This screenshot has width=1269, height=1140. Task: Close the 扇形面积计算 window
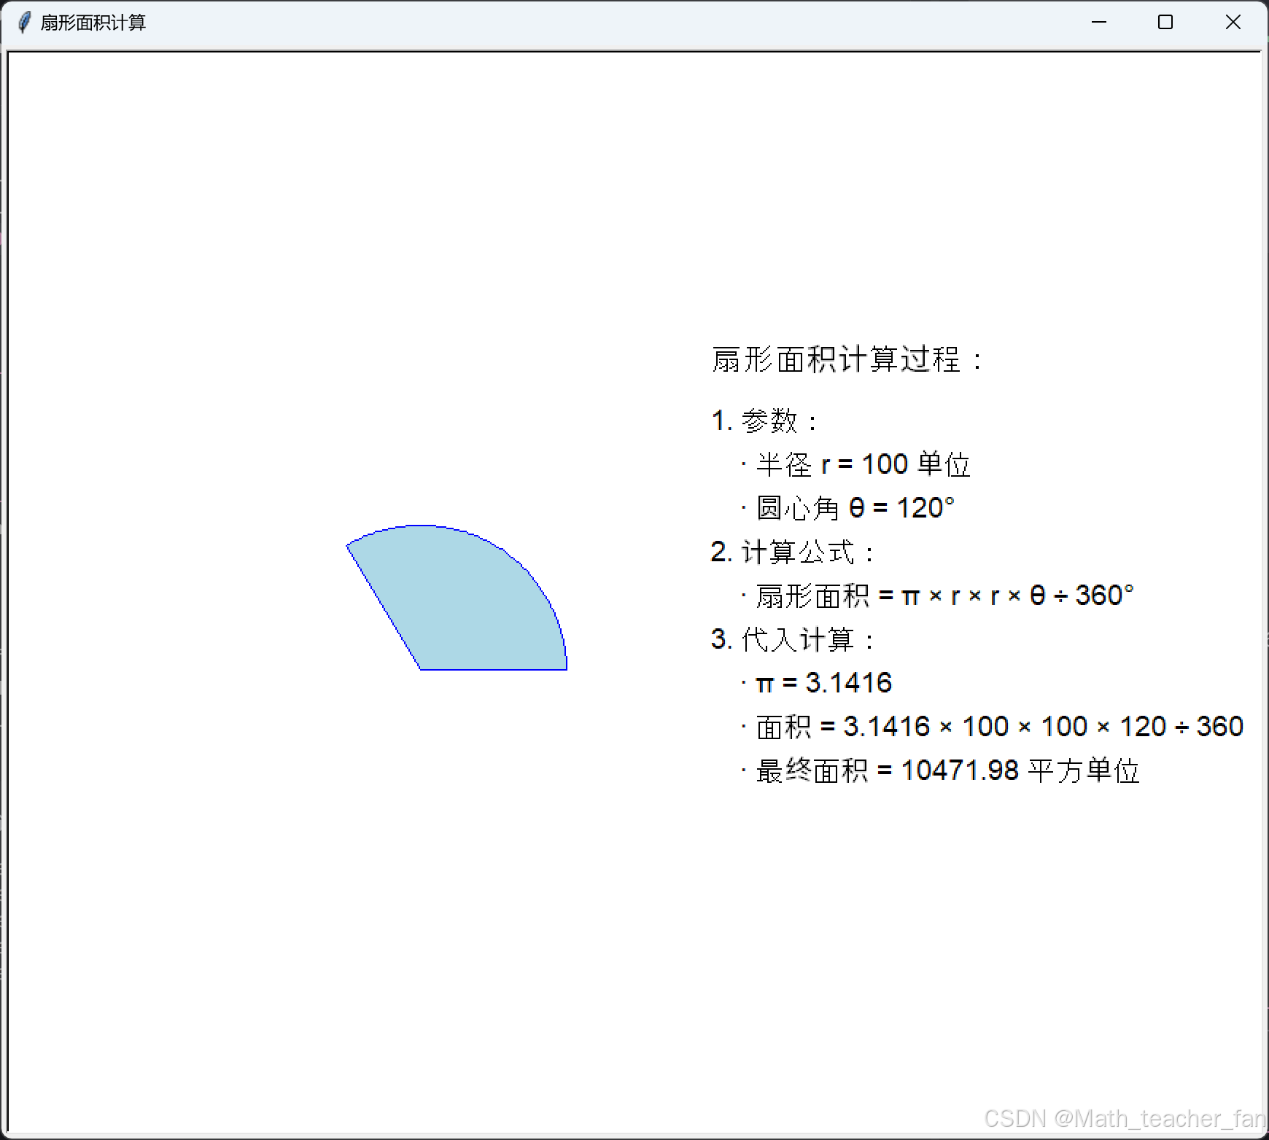click(1233, 23)
